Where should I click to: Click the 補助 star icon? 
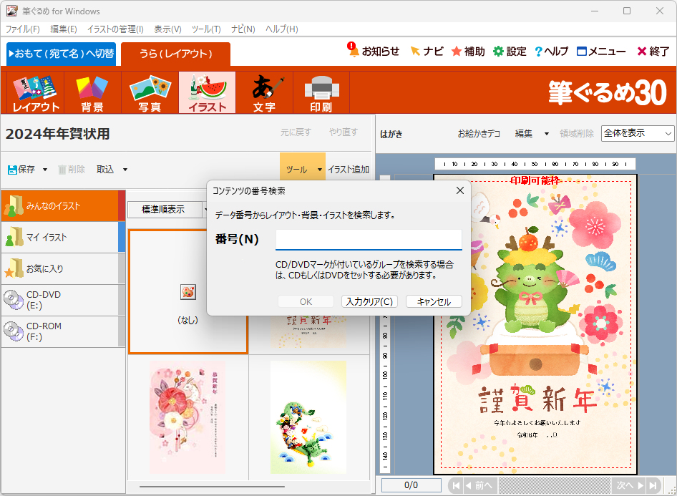click(457, 52)
